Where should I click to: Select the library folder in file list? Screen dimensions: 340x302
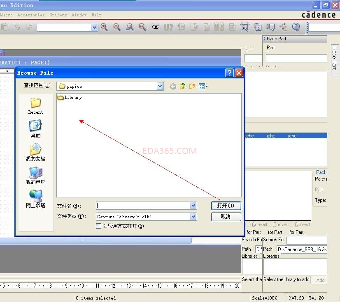click(x=70, y=98)
